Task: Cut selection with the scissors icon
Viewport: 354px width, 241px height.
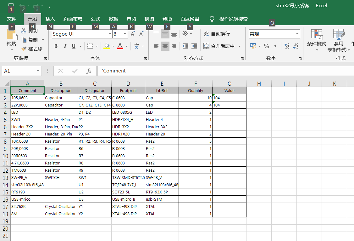Action: (x=24, y=31)
